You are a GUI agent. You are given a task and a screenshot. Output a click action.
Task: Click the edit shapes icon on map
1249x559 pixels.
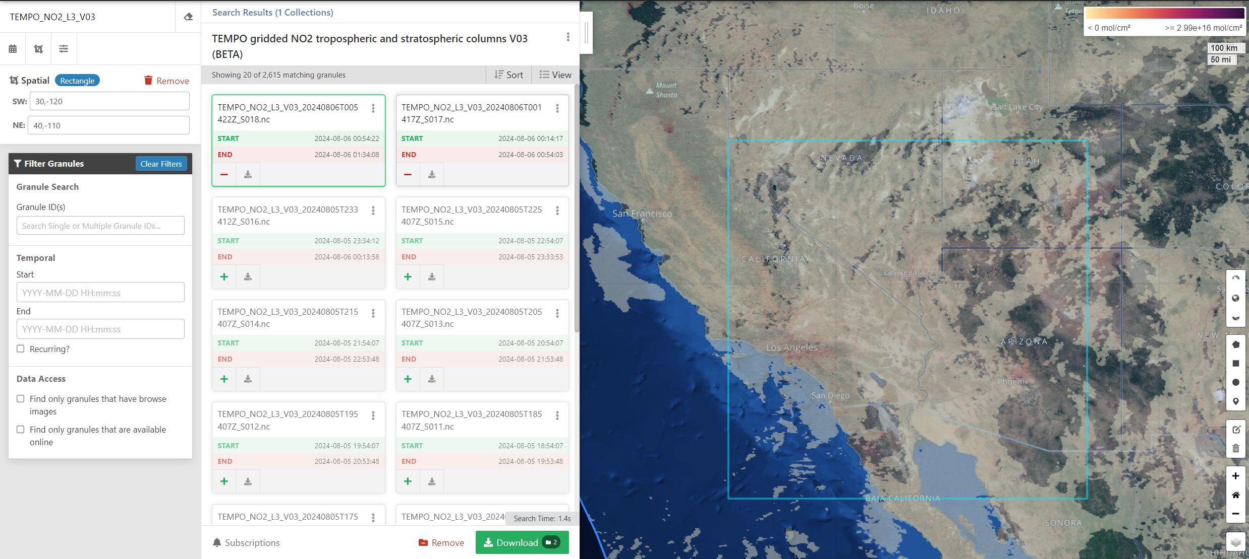1235,430
